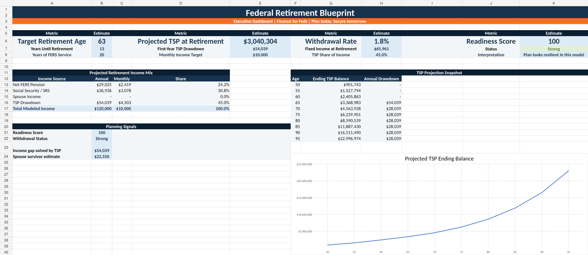Click the TSP Drawdown monthly value $4,503
588x255 pixels.
(x=122, y=103)
